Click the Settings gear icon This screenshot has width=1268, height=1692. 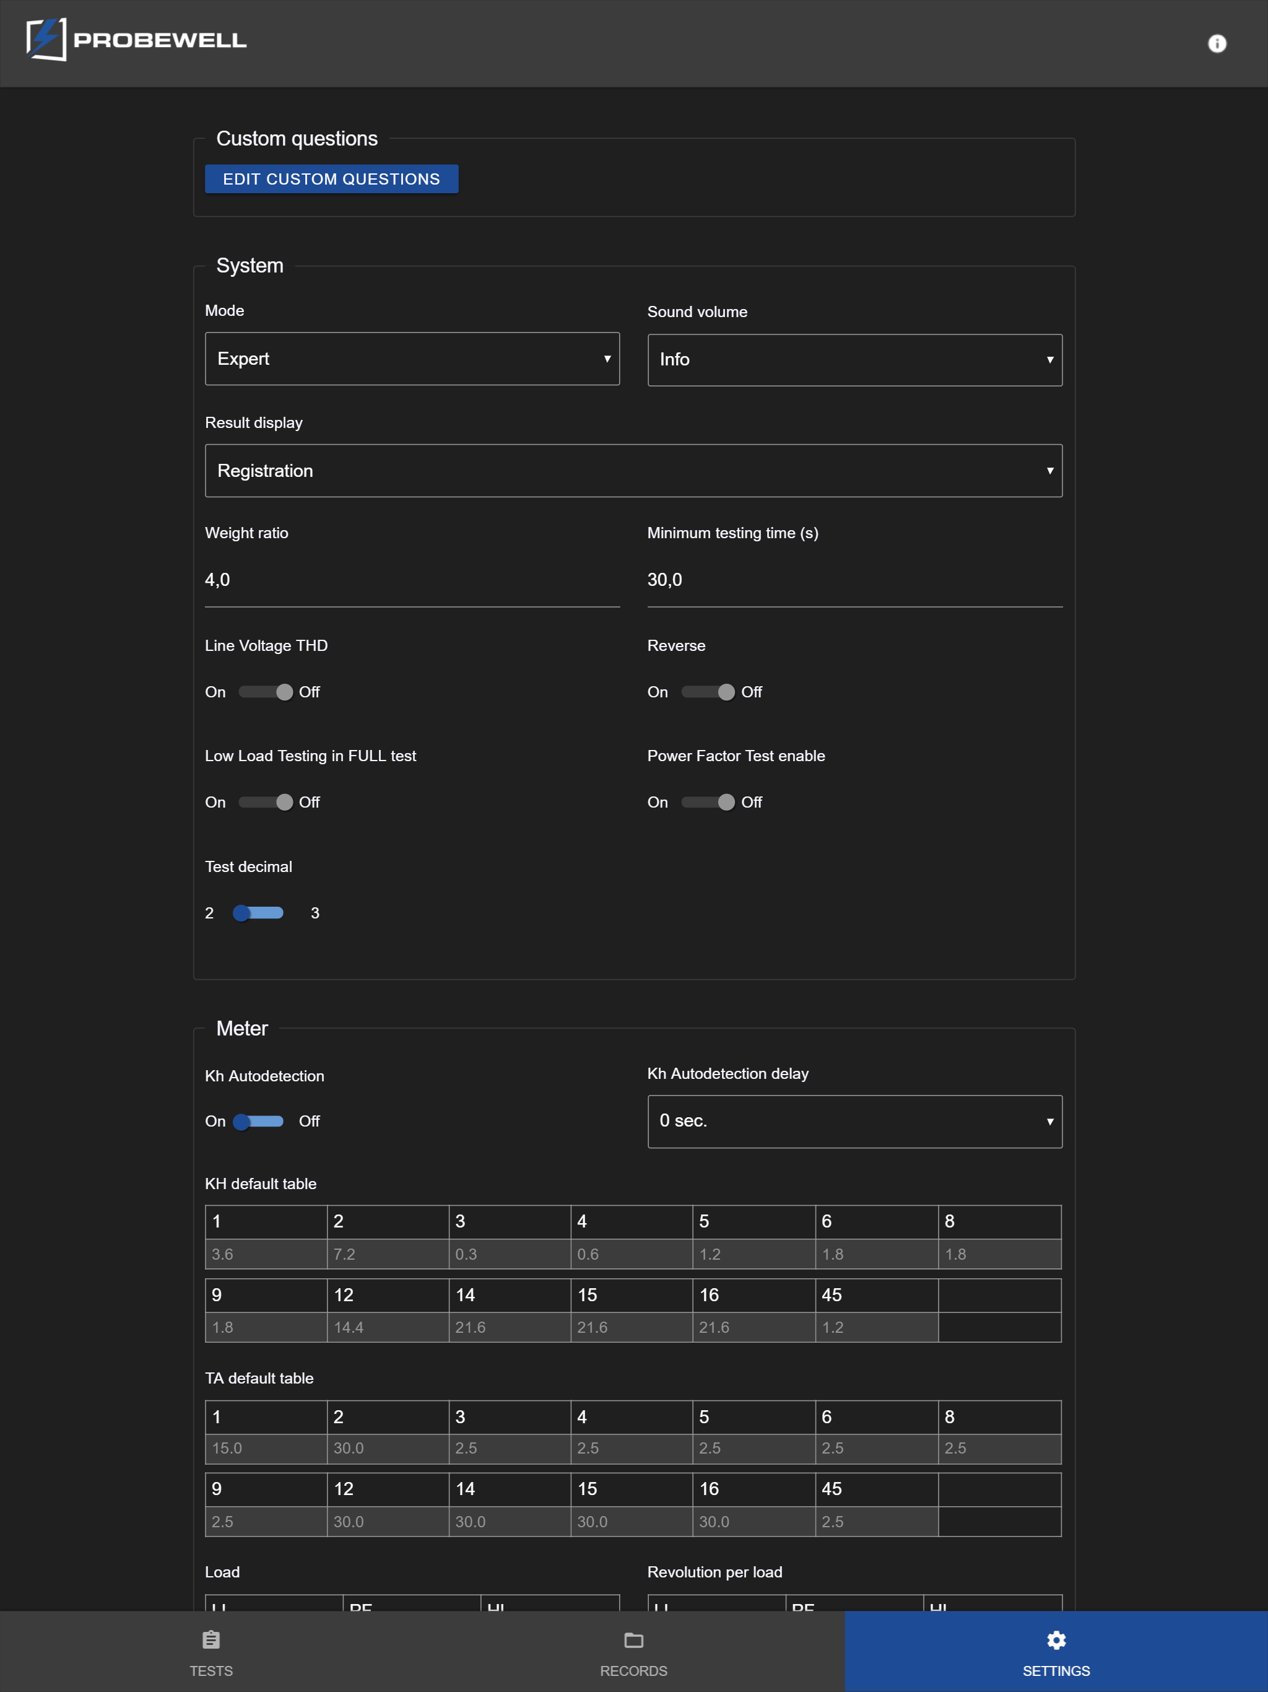pos(1056,1639)
